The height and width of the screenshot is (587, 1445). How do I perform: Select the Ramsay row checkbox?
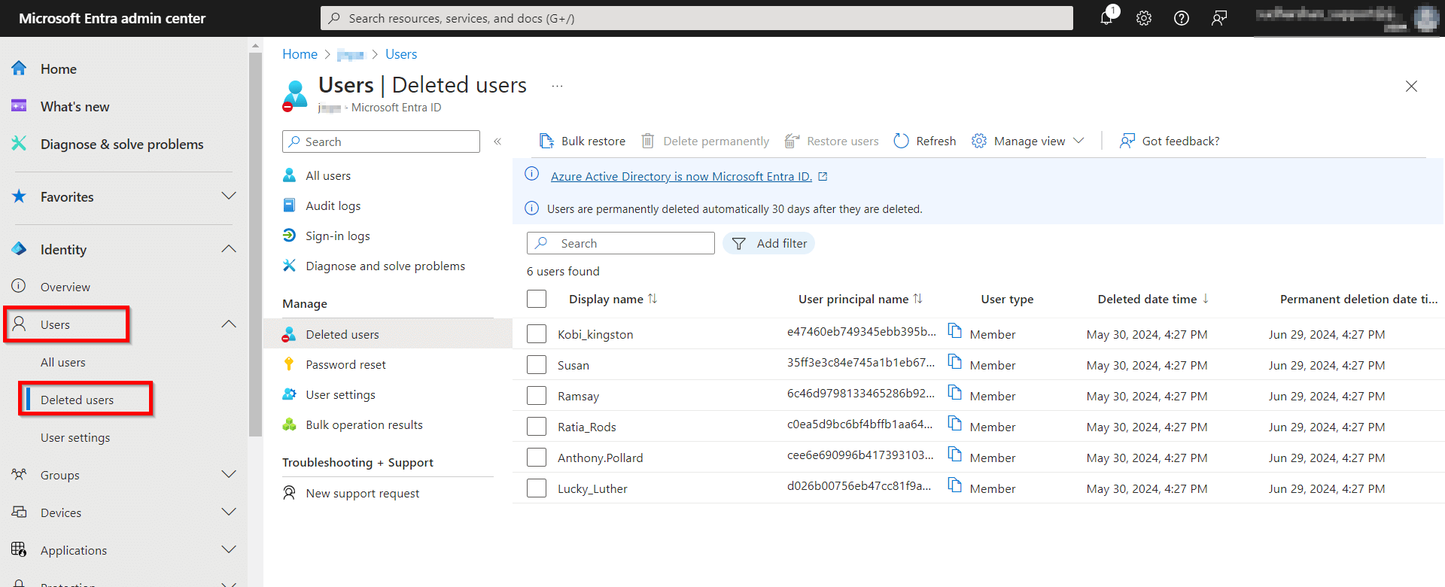[537, 395]
